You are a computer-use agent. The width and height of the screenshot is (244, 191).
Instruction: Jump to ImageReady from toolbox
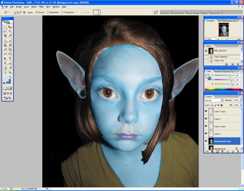point(7,98)
